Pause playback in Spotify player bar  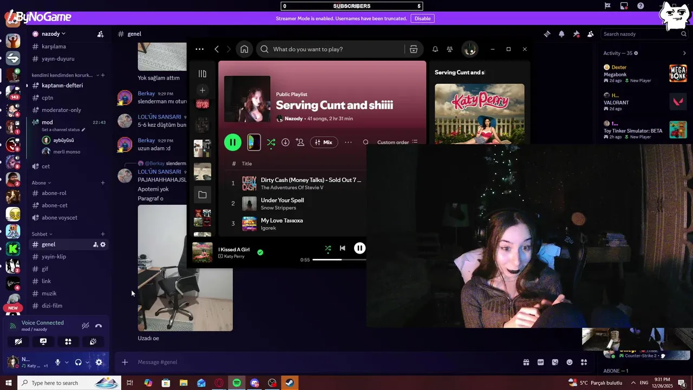359,248
